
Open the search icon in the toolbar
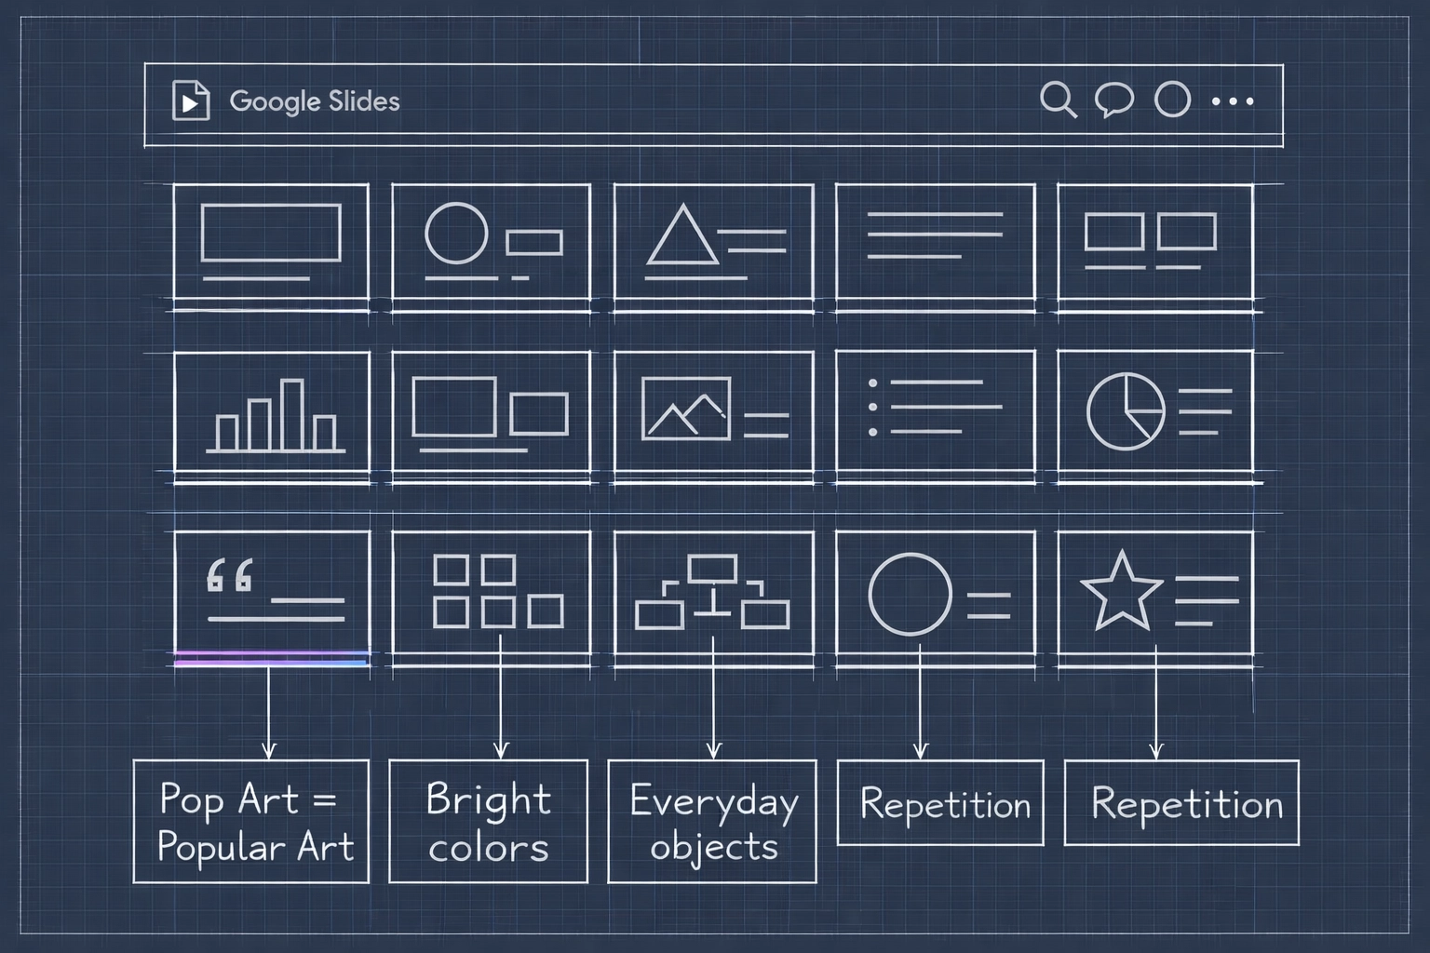click(x=1059, y=100)
